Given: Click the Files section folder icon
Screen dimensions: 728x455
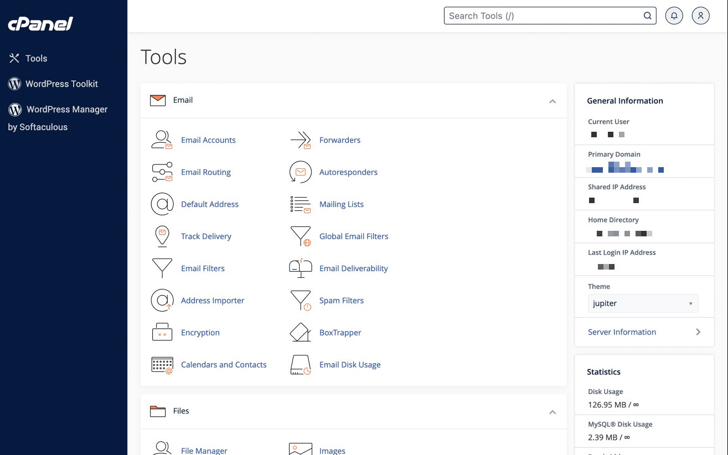Looking at the screenshot, I should pyautogui.click(x=158, y=411).
